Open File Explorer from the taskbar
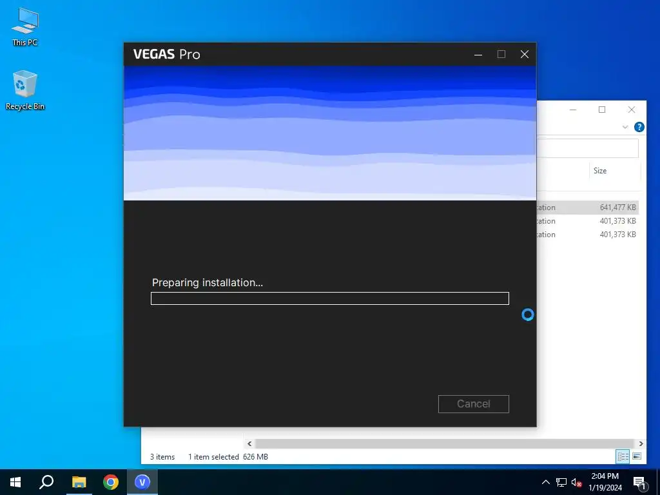 [79, 482]
